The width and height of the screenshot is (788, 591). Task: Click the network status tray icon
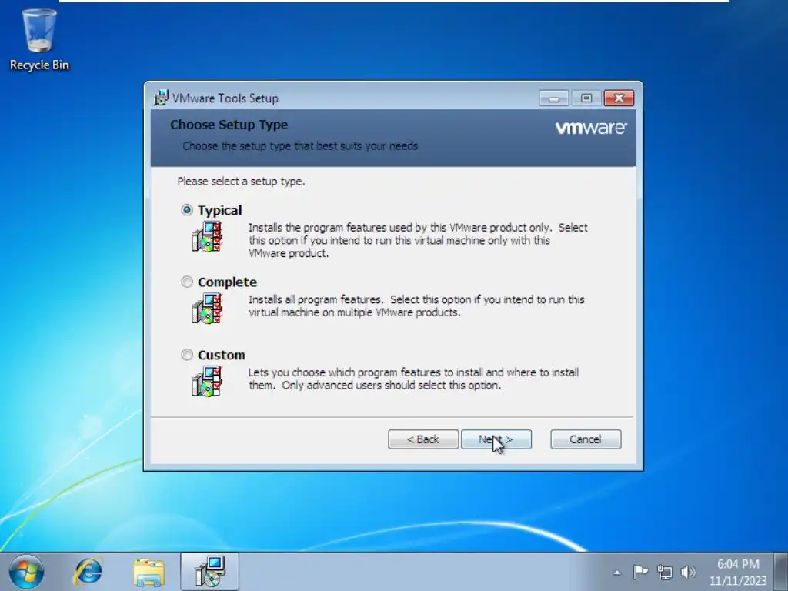pos(664,572)
